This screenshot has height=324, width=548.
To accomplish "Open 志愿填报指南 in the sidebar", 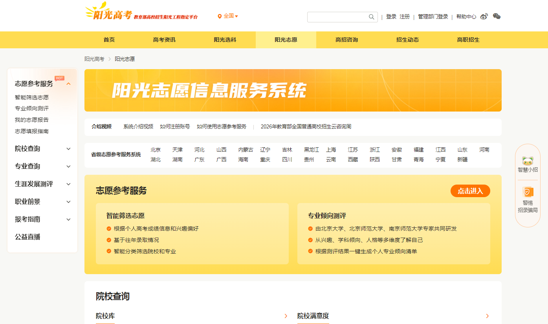I will (x=32, y=131).
